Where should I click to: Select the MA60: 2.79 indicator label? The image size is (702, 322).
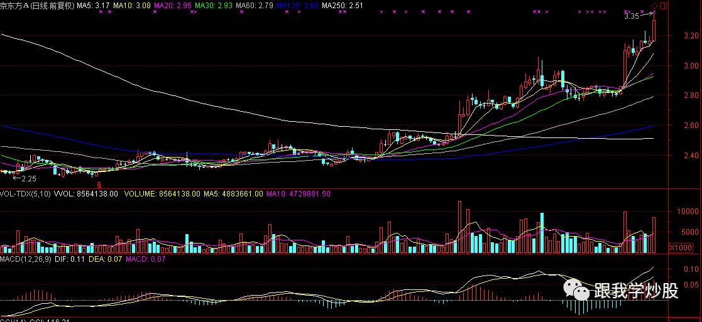(254, 6)
